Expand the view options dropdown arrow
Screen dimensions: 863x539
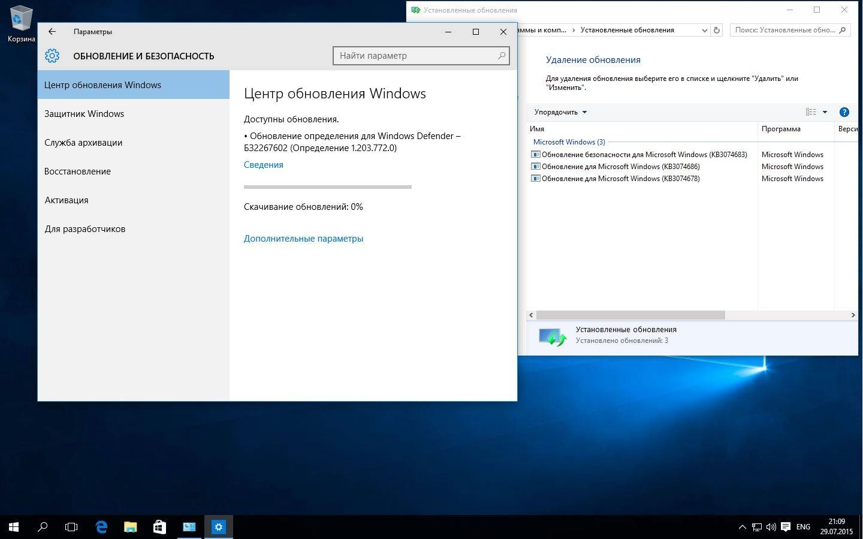point(825,112)
